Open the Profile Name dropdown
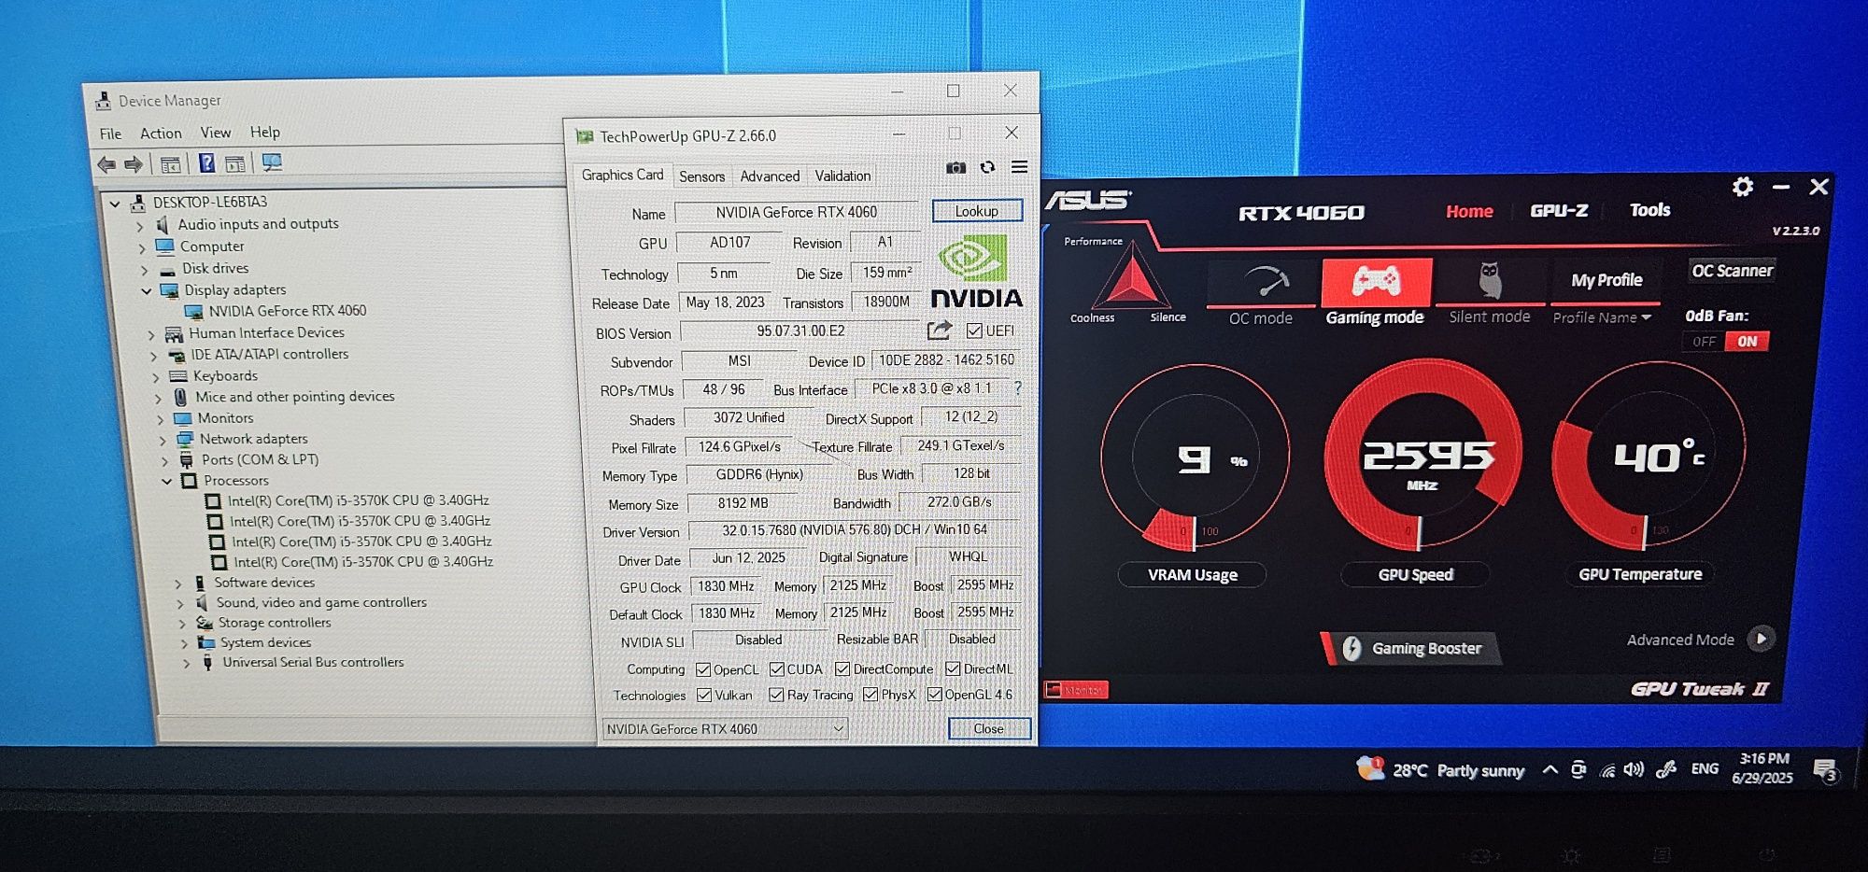Image resolution: width=1868 pixels, height=872 pixels. click(x=1602, y=317)
